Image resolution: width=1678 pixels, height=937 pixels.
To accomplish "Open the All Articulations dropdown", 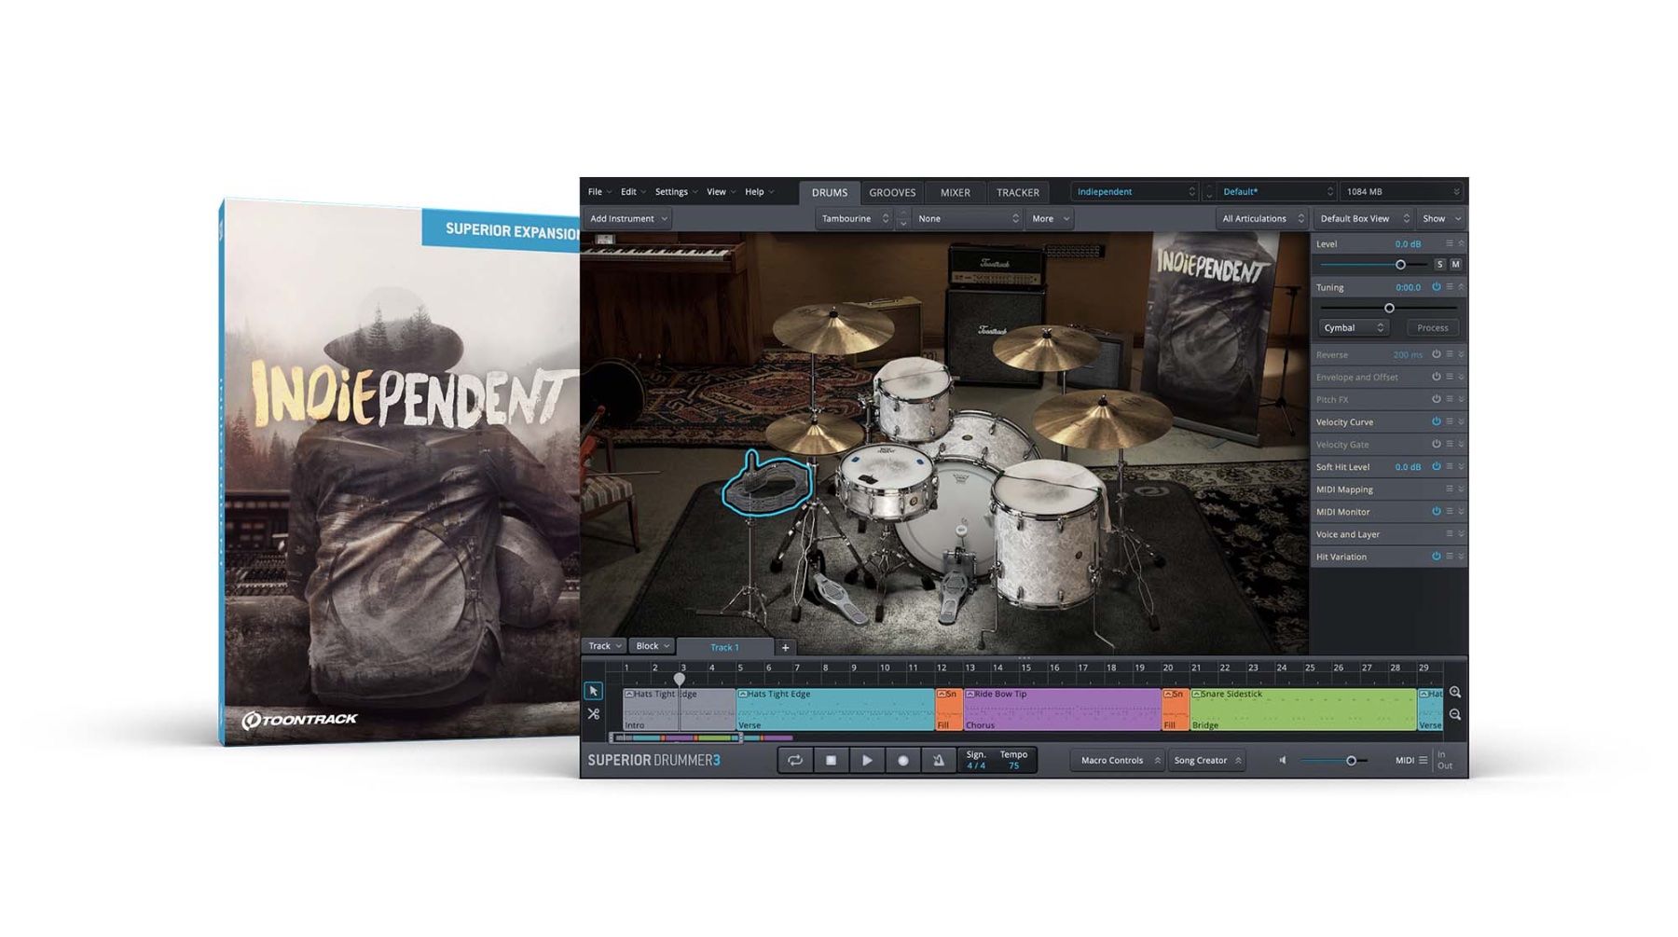I will (1262, 218).
